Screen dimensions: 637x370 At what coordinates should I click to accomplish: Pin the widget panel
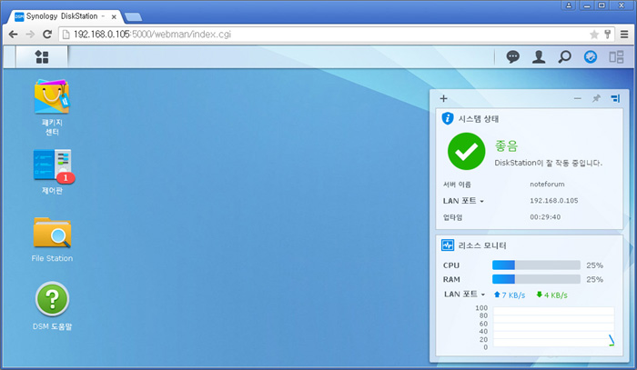click(596, 98)
